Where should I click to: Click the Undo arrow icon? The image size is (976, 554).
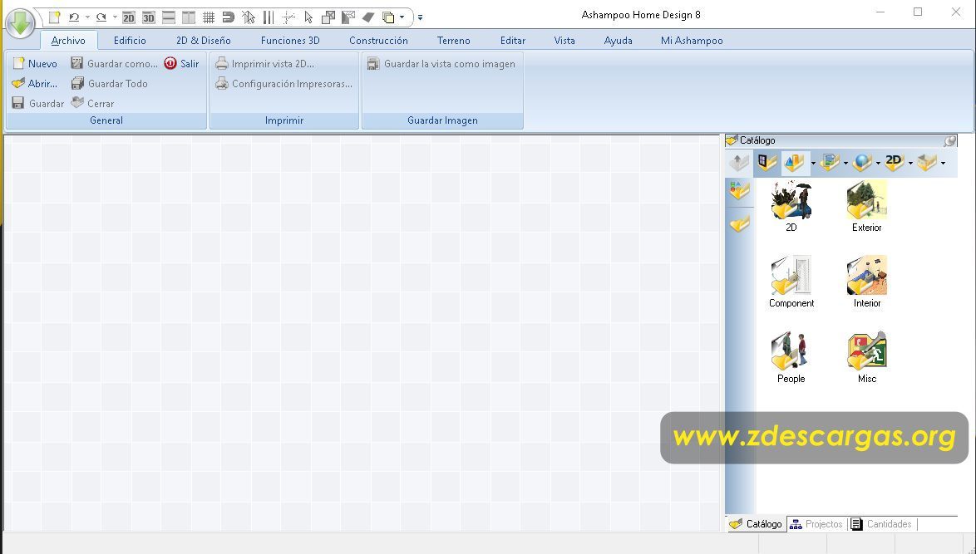click(x=73, y=17)
